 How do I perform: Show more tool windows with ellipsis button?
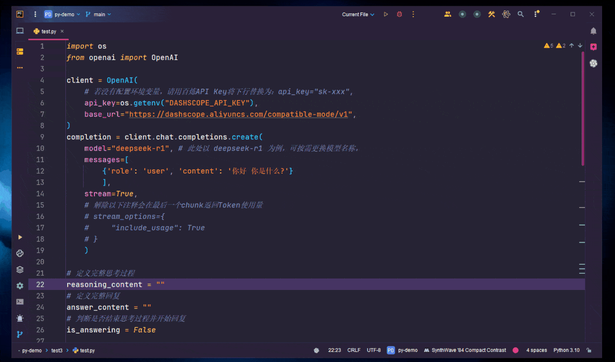20,68
